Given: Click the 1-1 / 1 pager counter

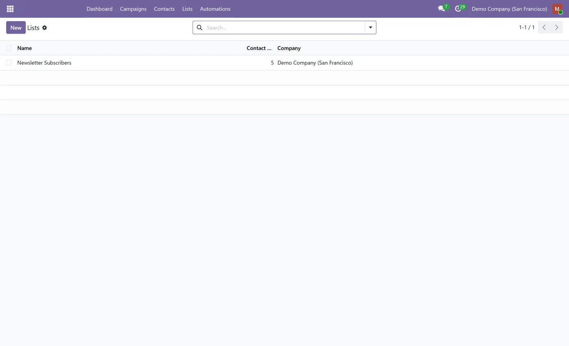Looking at the screenshot, I should tap(527, 28).
